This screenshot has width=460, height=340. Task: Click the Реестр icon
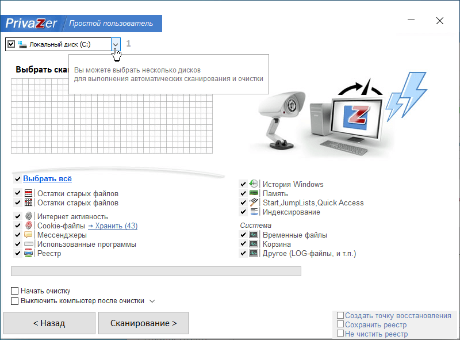pos(28,253)
